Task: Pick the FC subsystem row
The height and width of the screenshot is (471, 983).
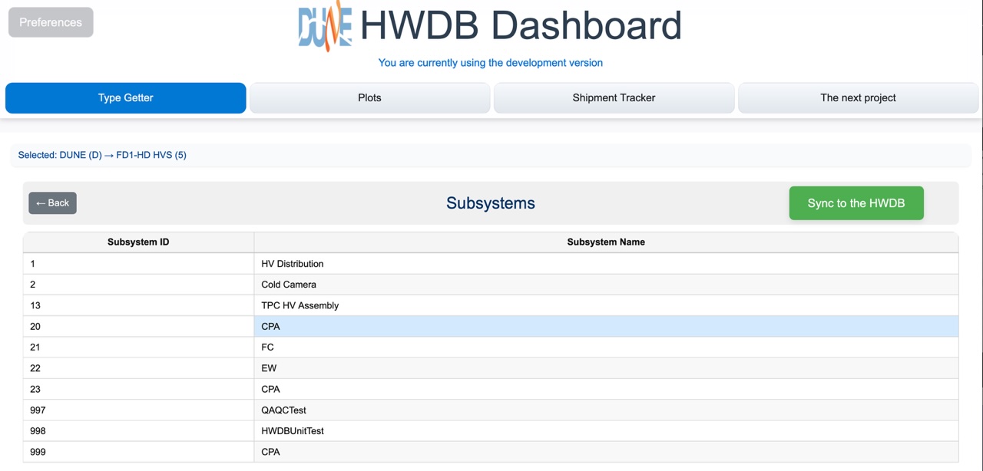Action: (267, 347)
